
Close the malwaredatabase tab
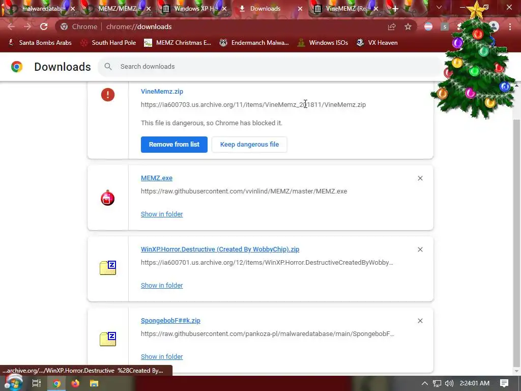point(73,9)
